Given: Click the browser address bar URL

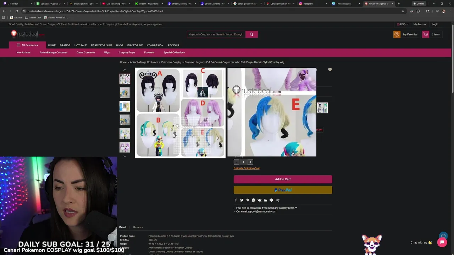Looking at the screenshot, I should tap(95, 11).
